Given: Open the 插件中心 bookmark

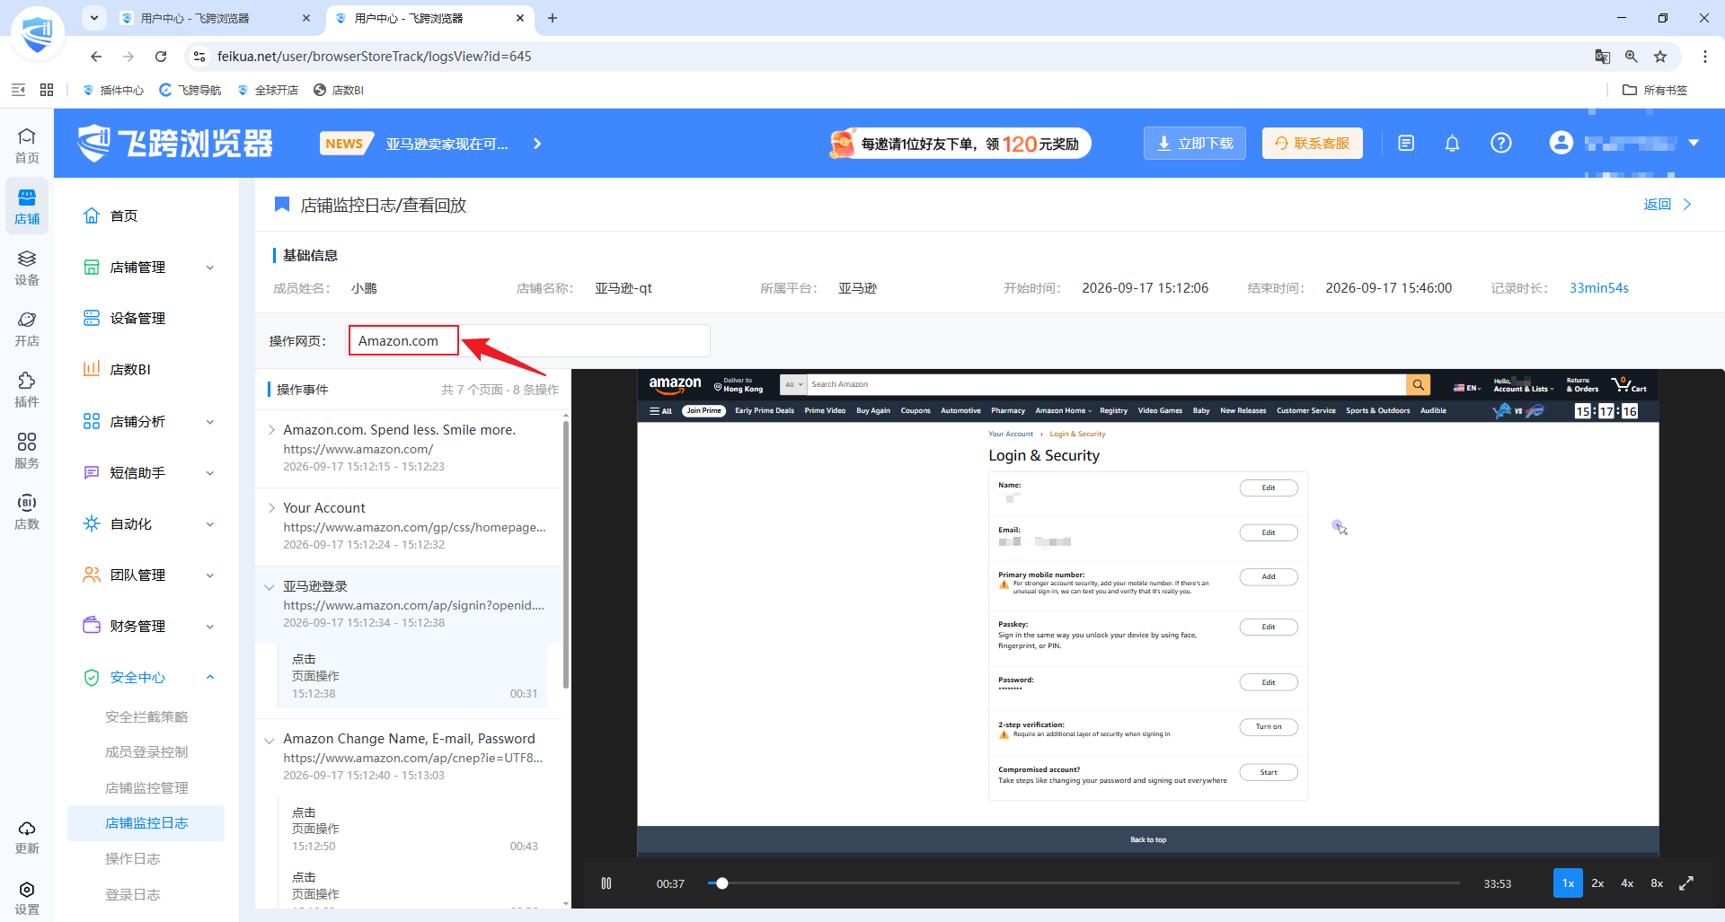Looking at the screenshot, I should (113, 90).
